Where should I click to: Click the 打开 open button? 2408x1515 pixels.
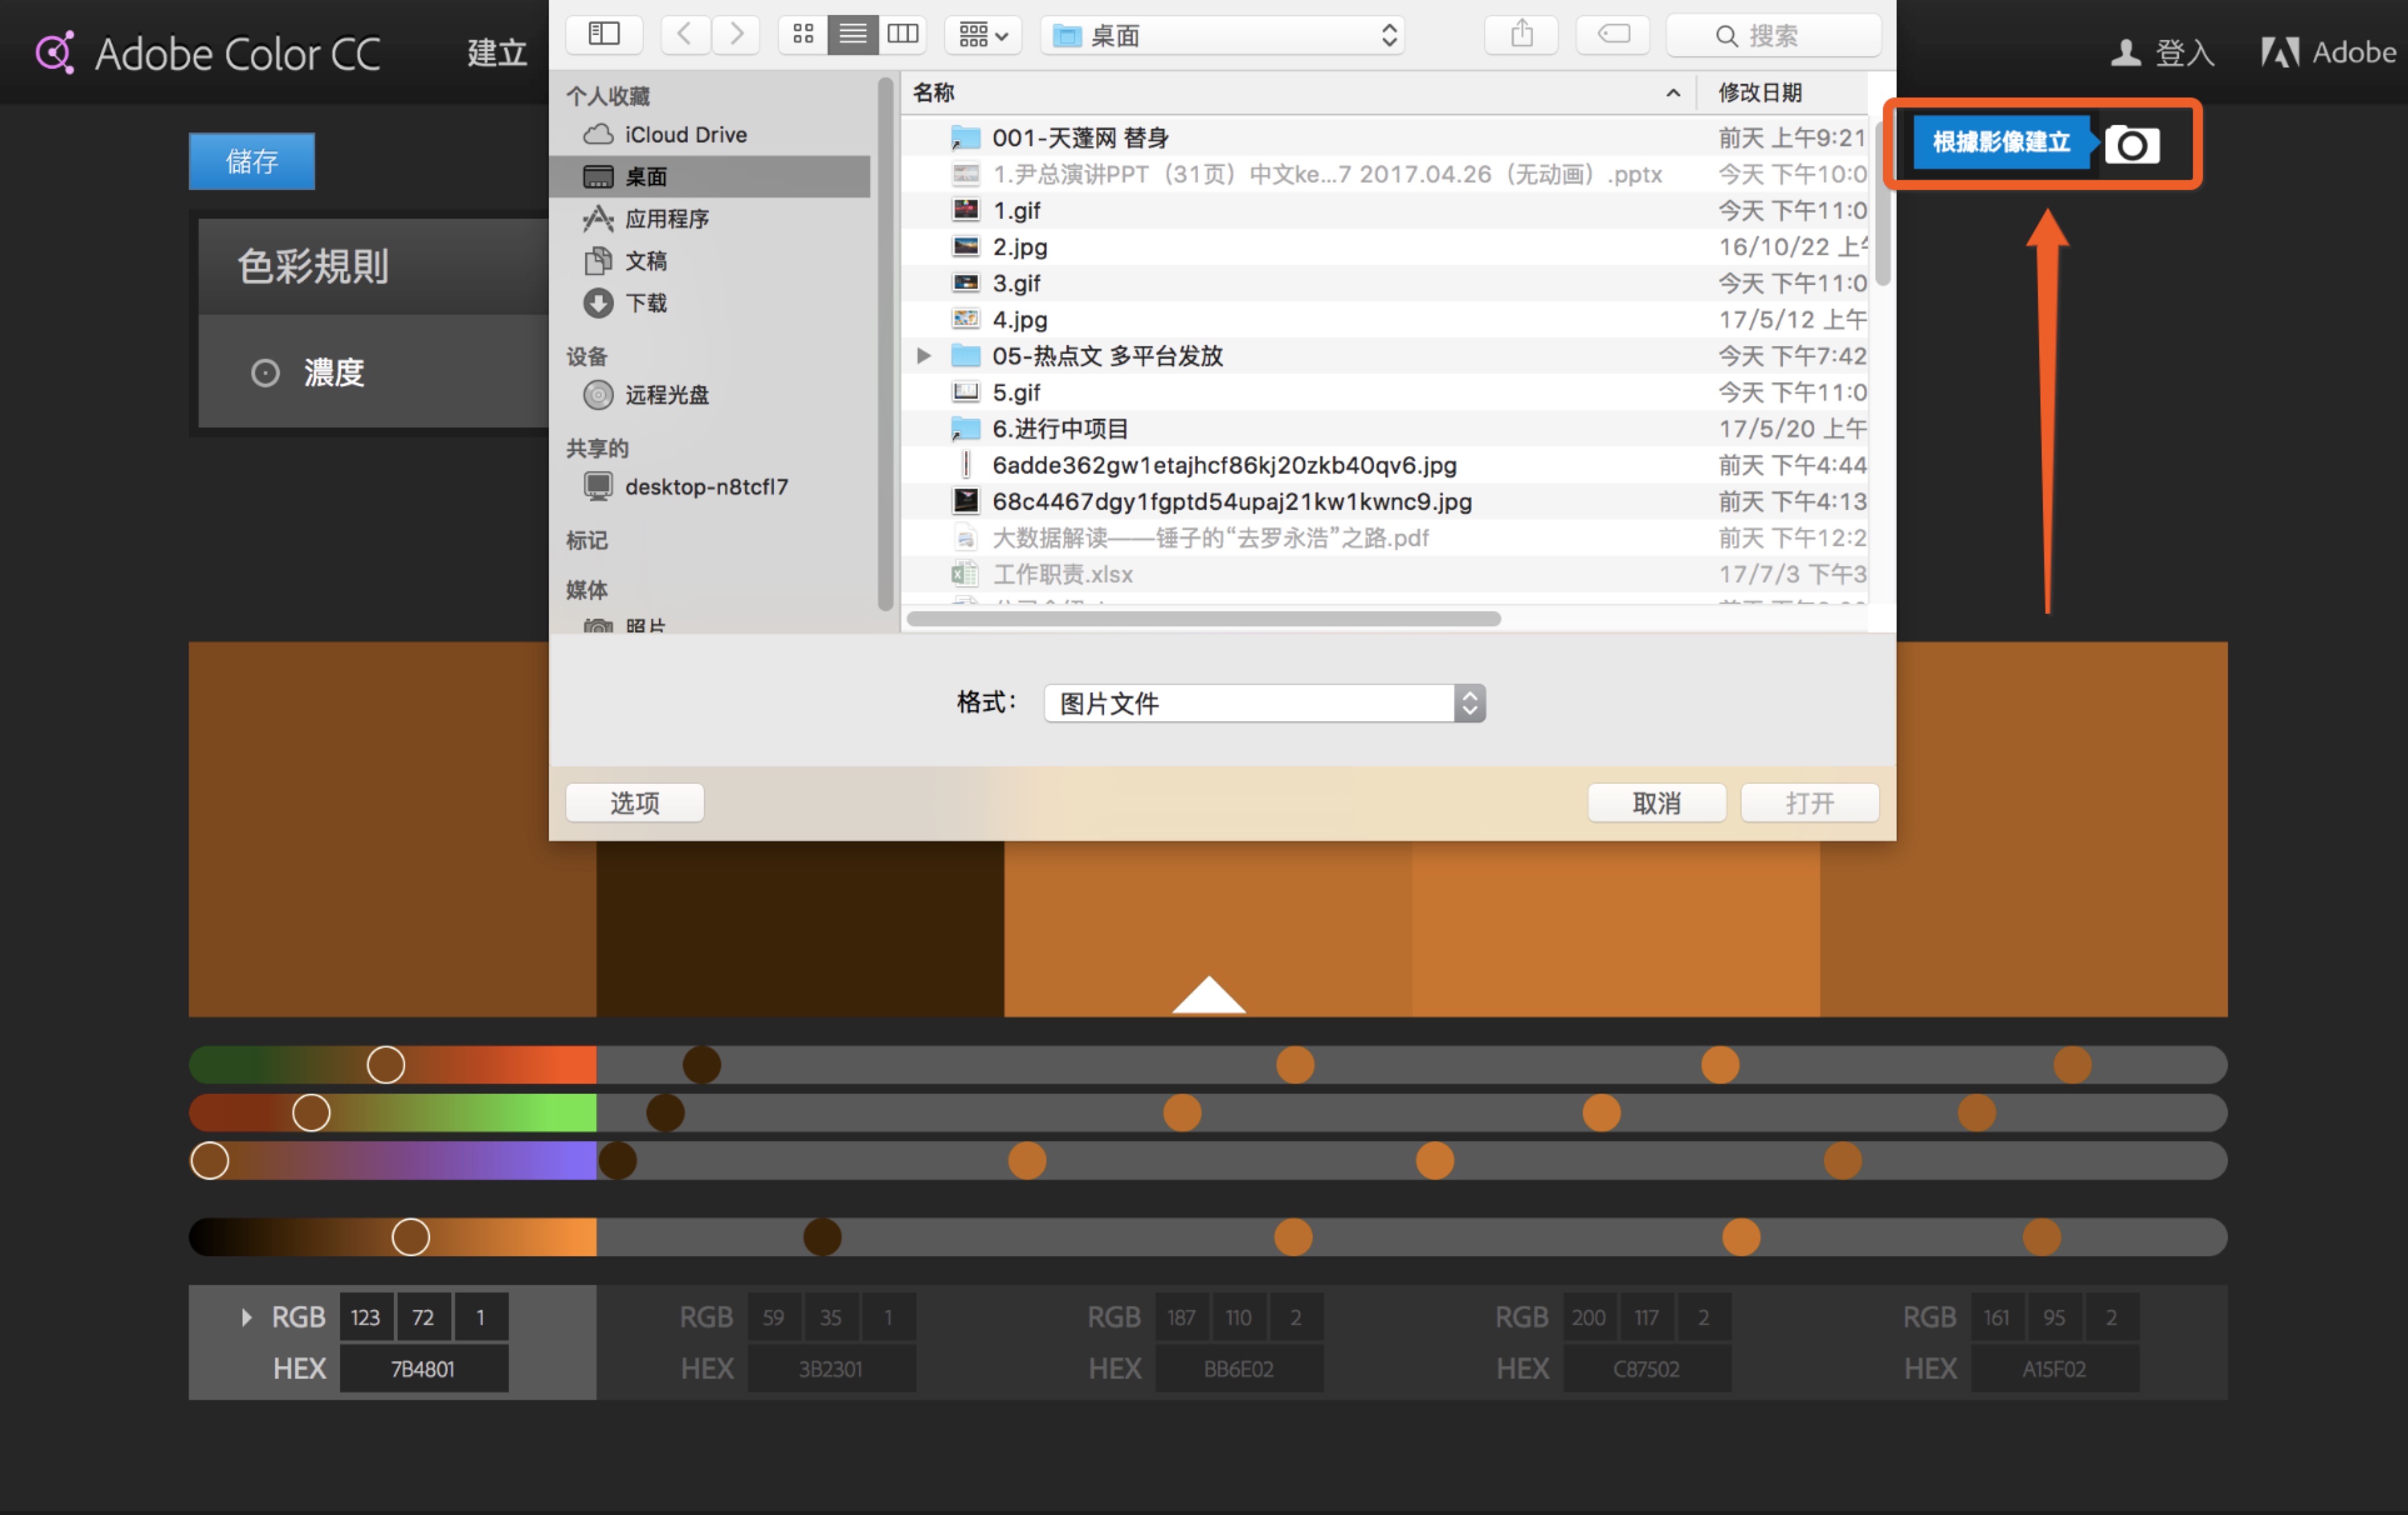tap(1809, 802)
